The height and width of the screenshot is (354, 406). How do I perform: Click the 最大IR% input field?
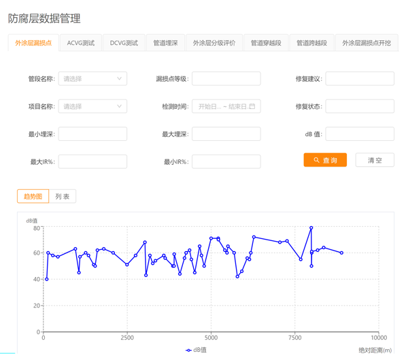(x=92, y=161)
